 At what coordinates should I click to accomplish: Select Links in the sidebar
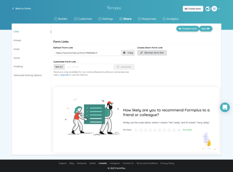pyautogui.click(x=16, y=32)
